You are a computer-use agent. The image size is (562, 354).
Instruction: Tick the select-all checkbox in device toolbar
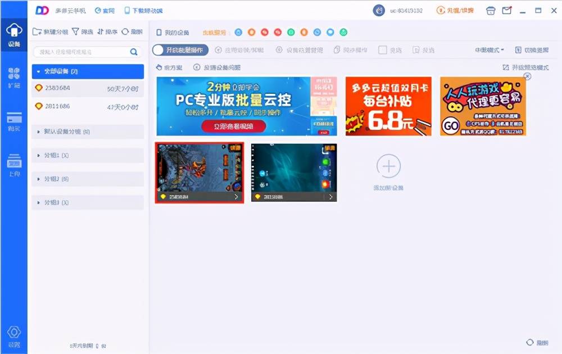click(x=382, y=50)
